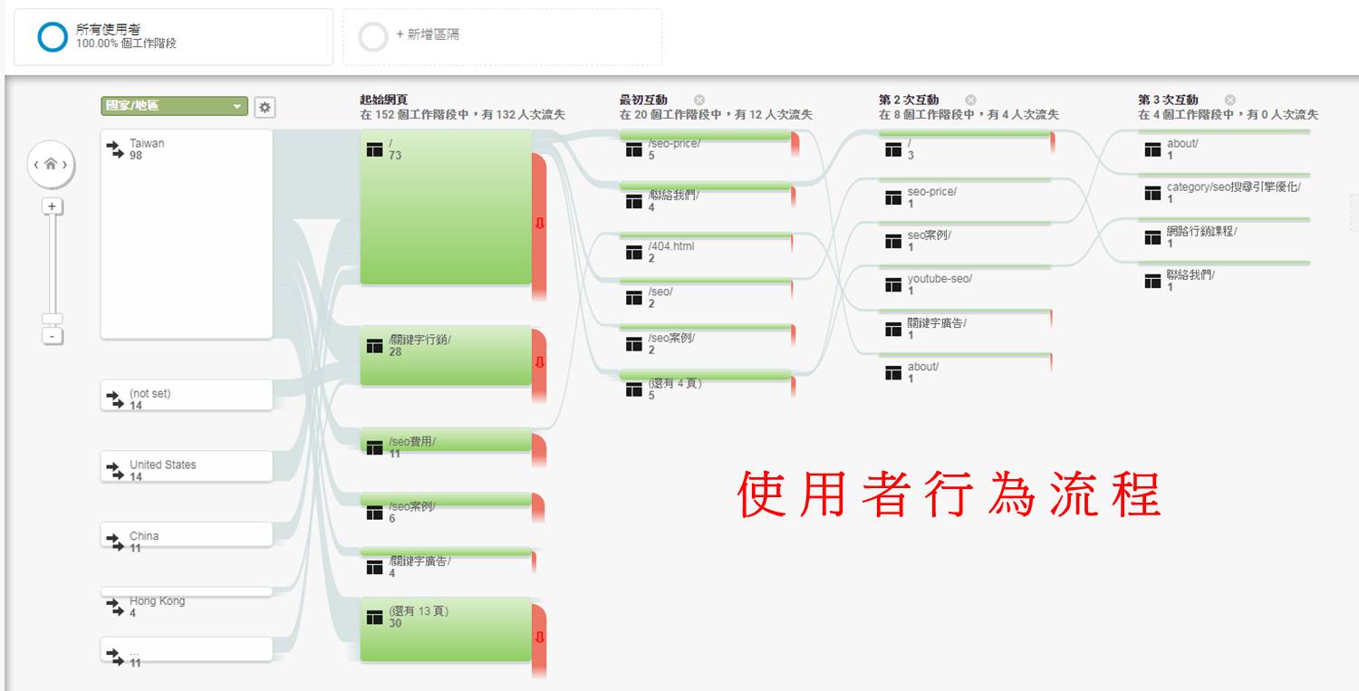Viewport: 1359px width, 691px height.
Task: Click the home icon in the zoom controls
Action: (x=52, y=163)
